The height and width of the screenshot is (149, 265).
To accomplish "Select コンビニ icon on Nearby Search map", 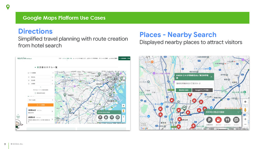I will (x=236, y=120).
